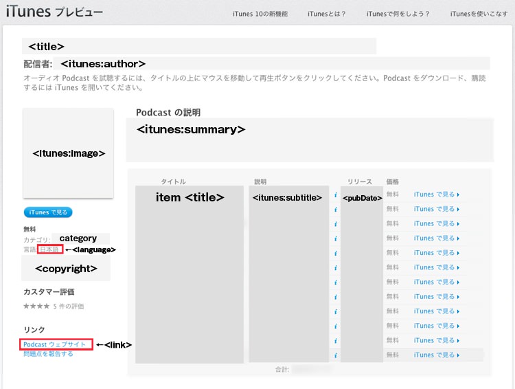Image resolution: width=515 pixels, height=389 pixels.
Task: Click the 価格 column header
Action: [x=393, y=181]
